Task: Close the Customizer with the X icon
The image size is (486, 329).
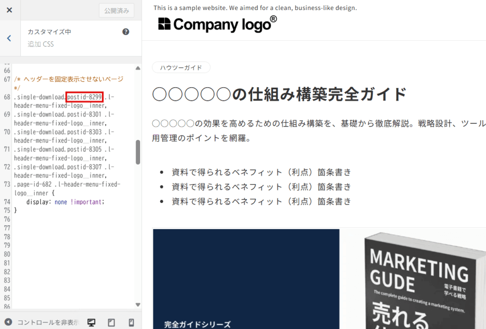Action: tap(9, 10)
